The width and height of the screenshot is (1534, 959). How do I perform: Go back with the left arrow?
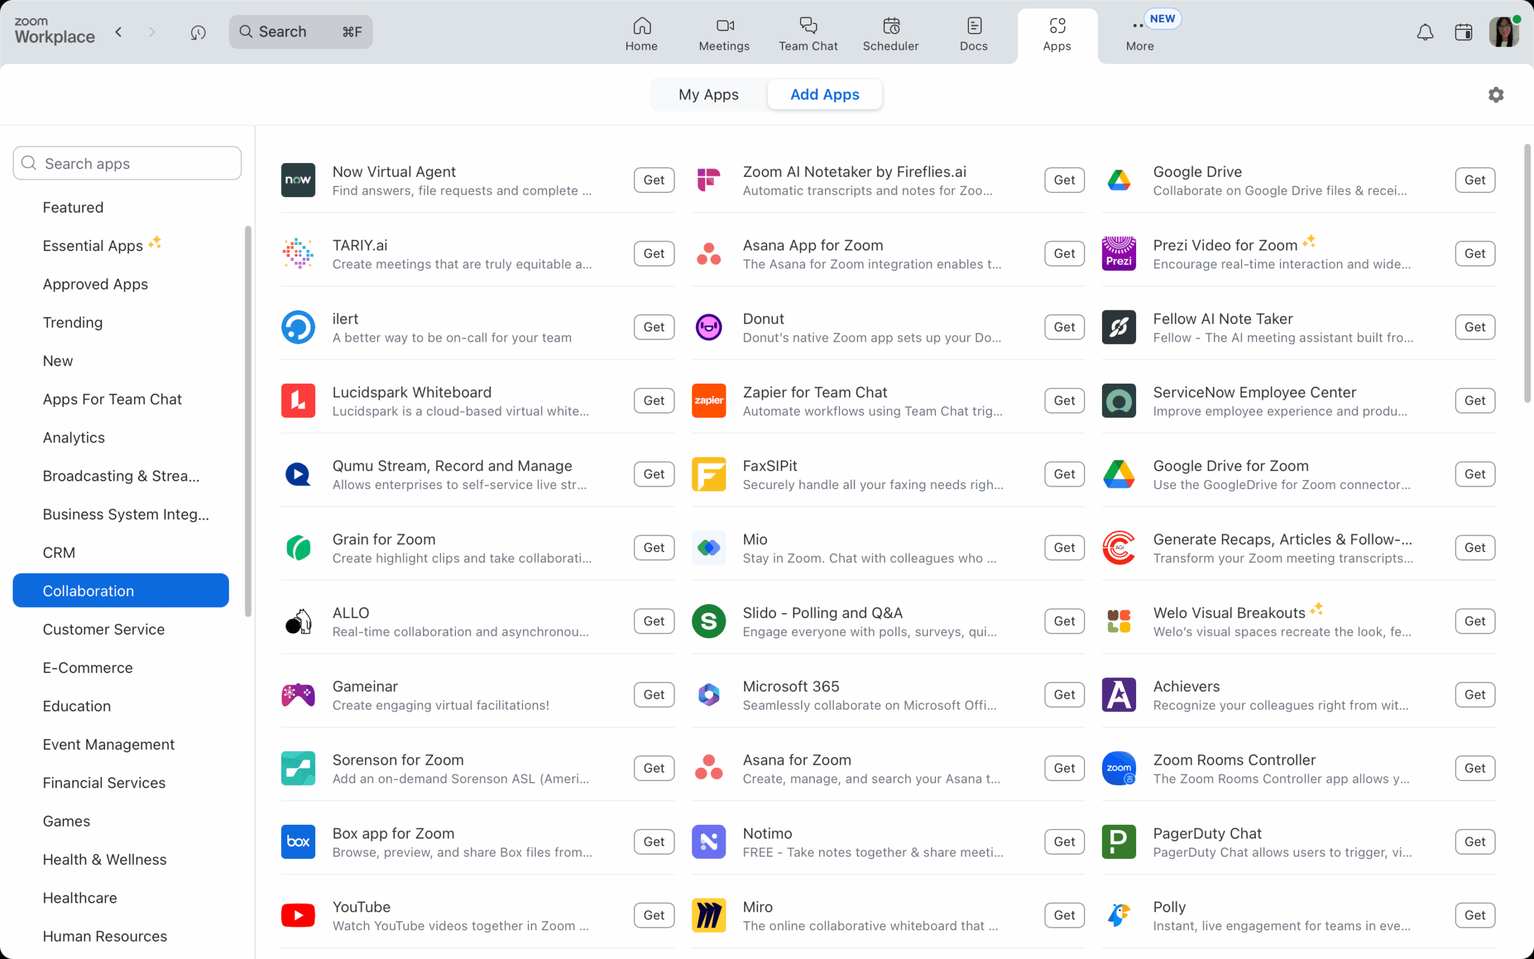[x=119, y=32]
